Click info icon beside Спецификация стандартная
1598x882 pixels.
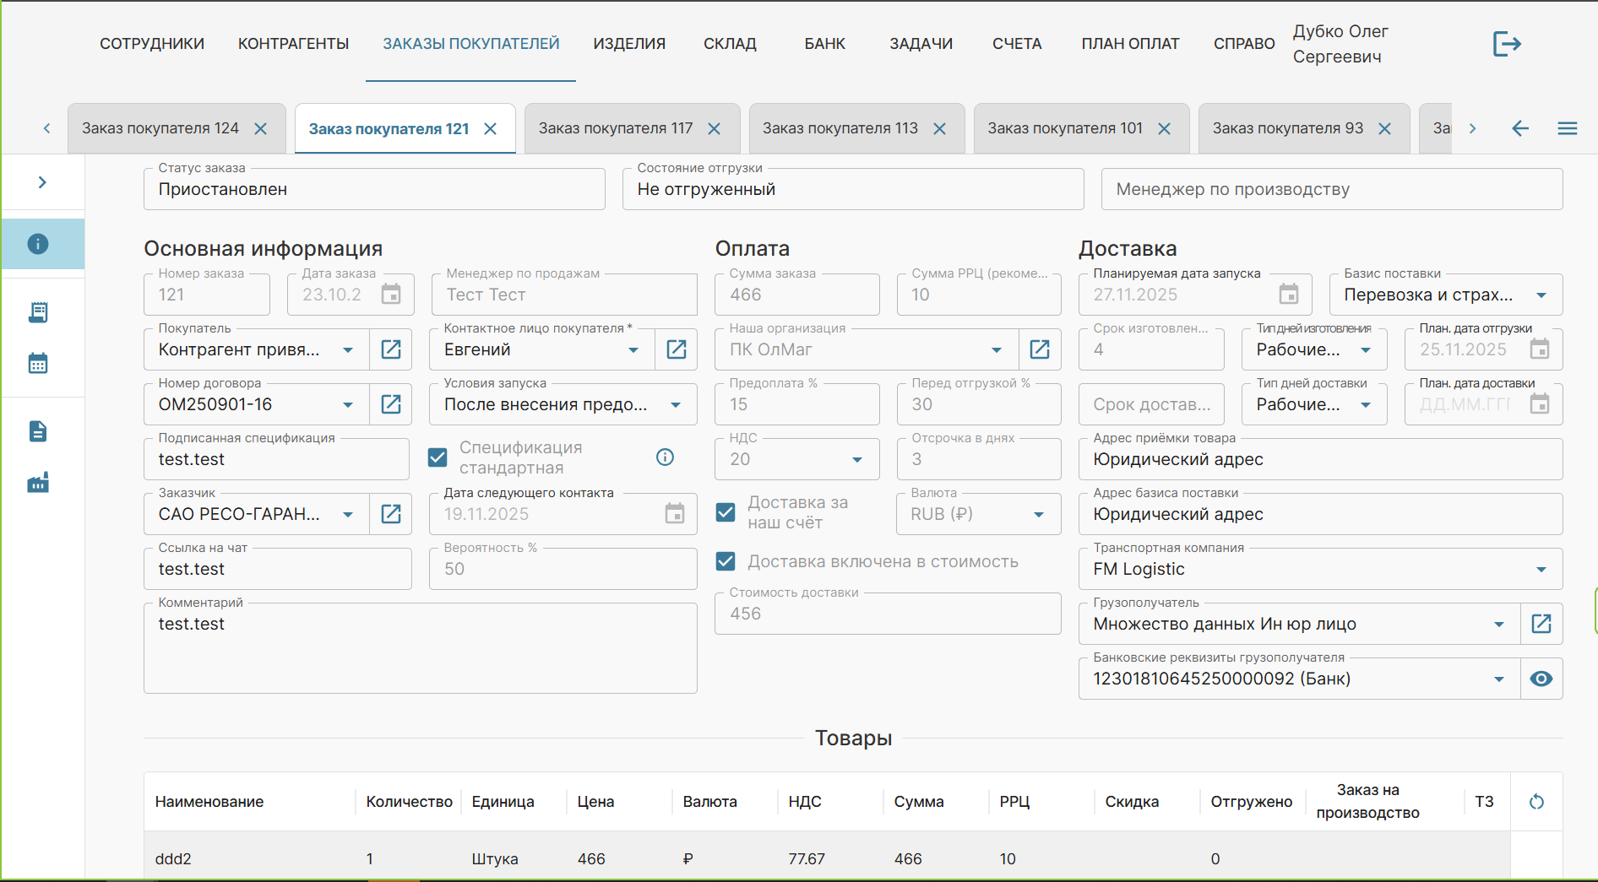(x=665, y=457)
